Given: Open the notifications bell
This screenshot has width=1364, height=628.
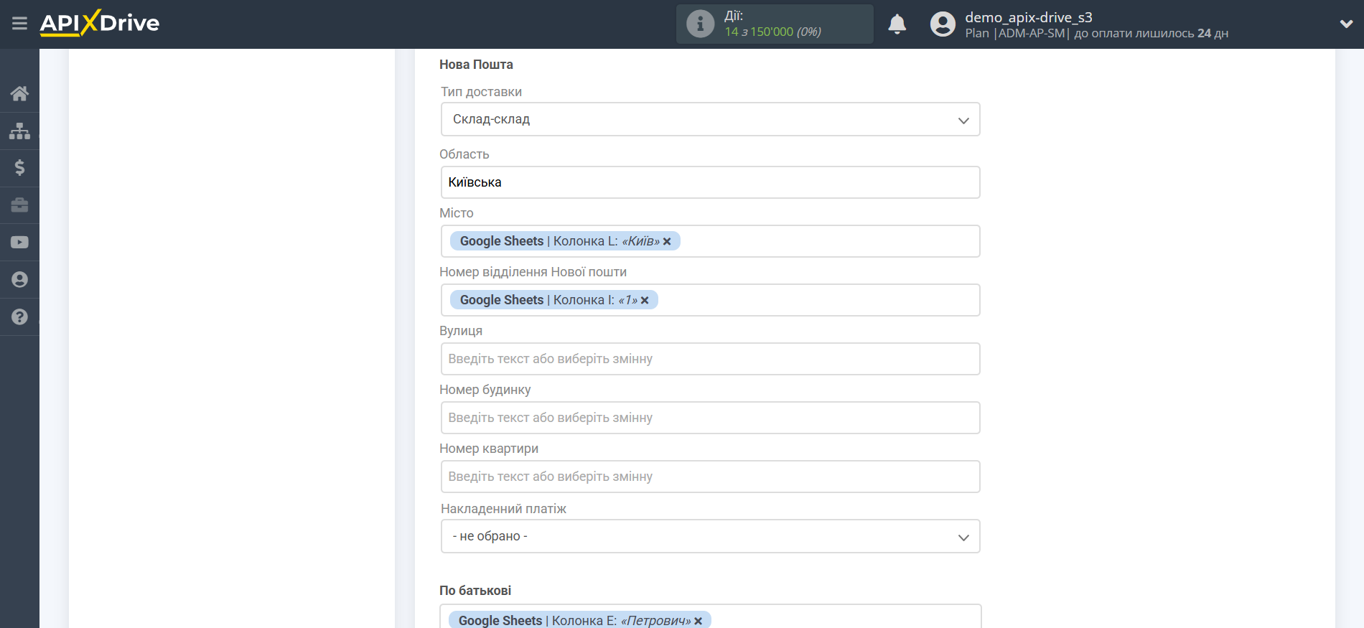Looking at the screenshot, I should (x=897, y=24).
